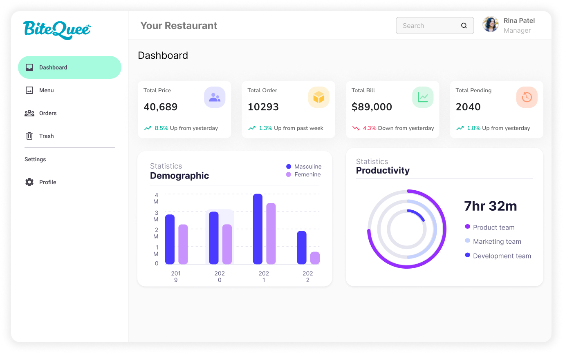Click the Manager role label
This screenshot has width=565, height=354.
pyautogui.click(x=517, y=31)
